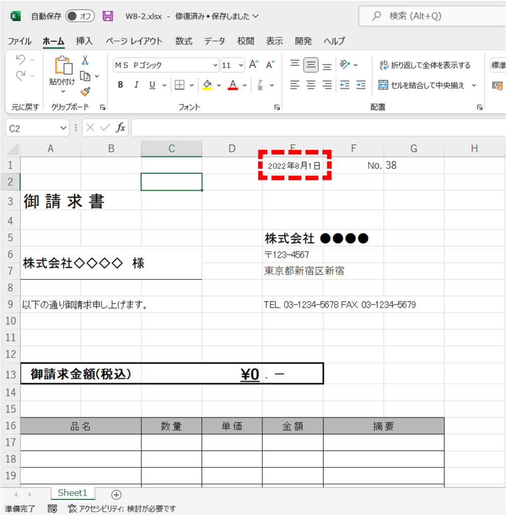The width and height of the screenshot is (506, 515).
Task: Click the purple Save floppy disk icon
Action: pyautogui.click(x=108, y=16)
